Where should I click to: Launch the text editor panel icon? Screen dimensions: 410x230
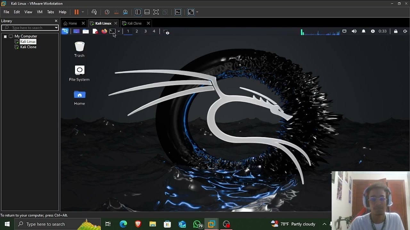95,31
